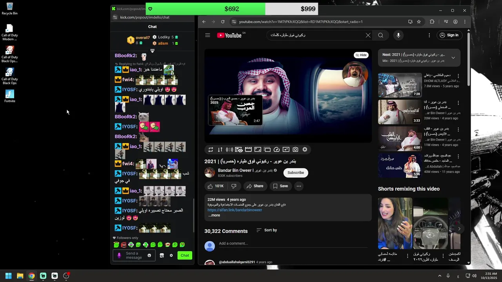Screen dimensions: 502x282
Task: Open the Bandar Bin Oweer channel name
Action: coord(245,170)
